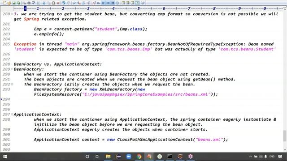Click the Save All toolbar icon

click(x=19, y=3)
